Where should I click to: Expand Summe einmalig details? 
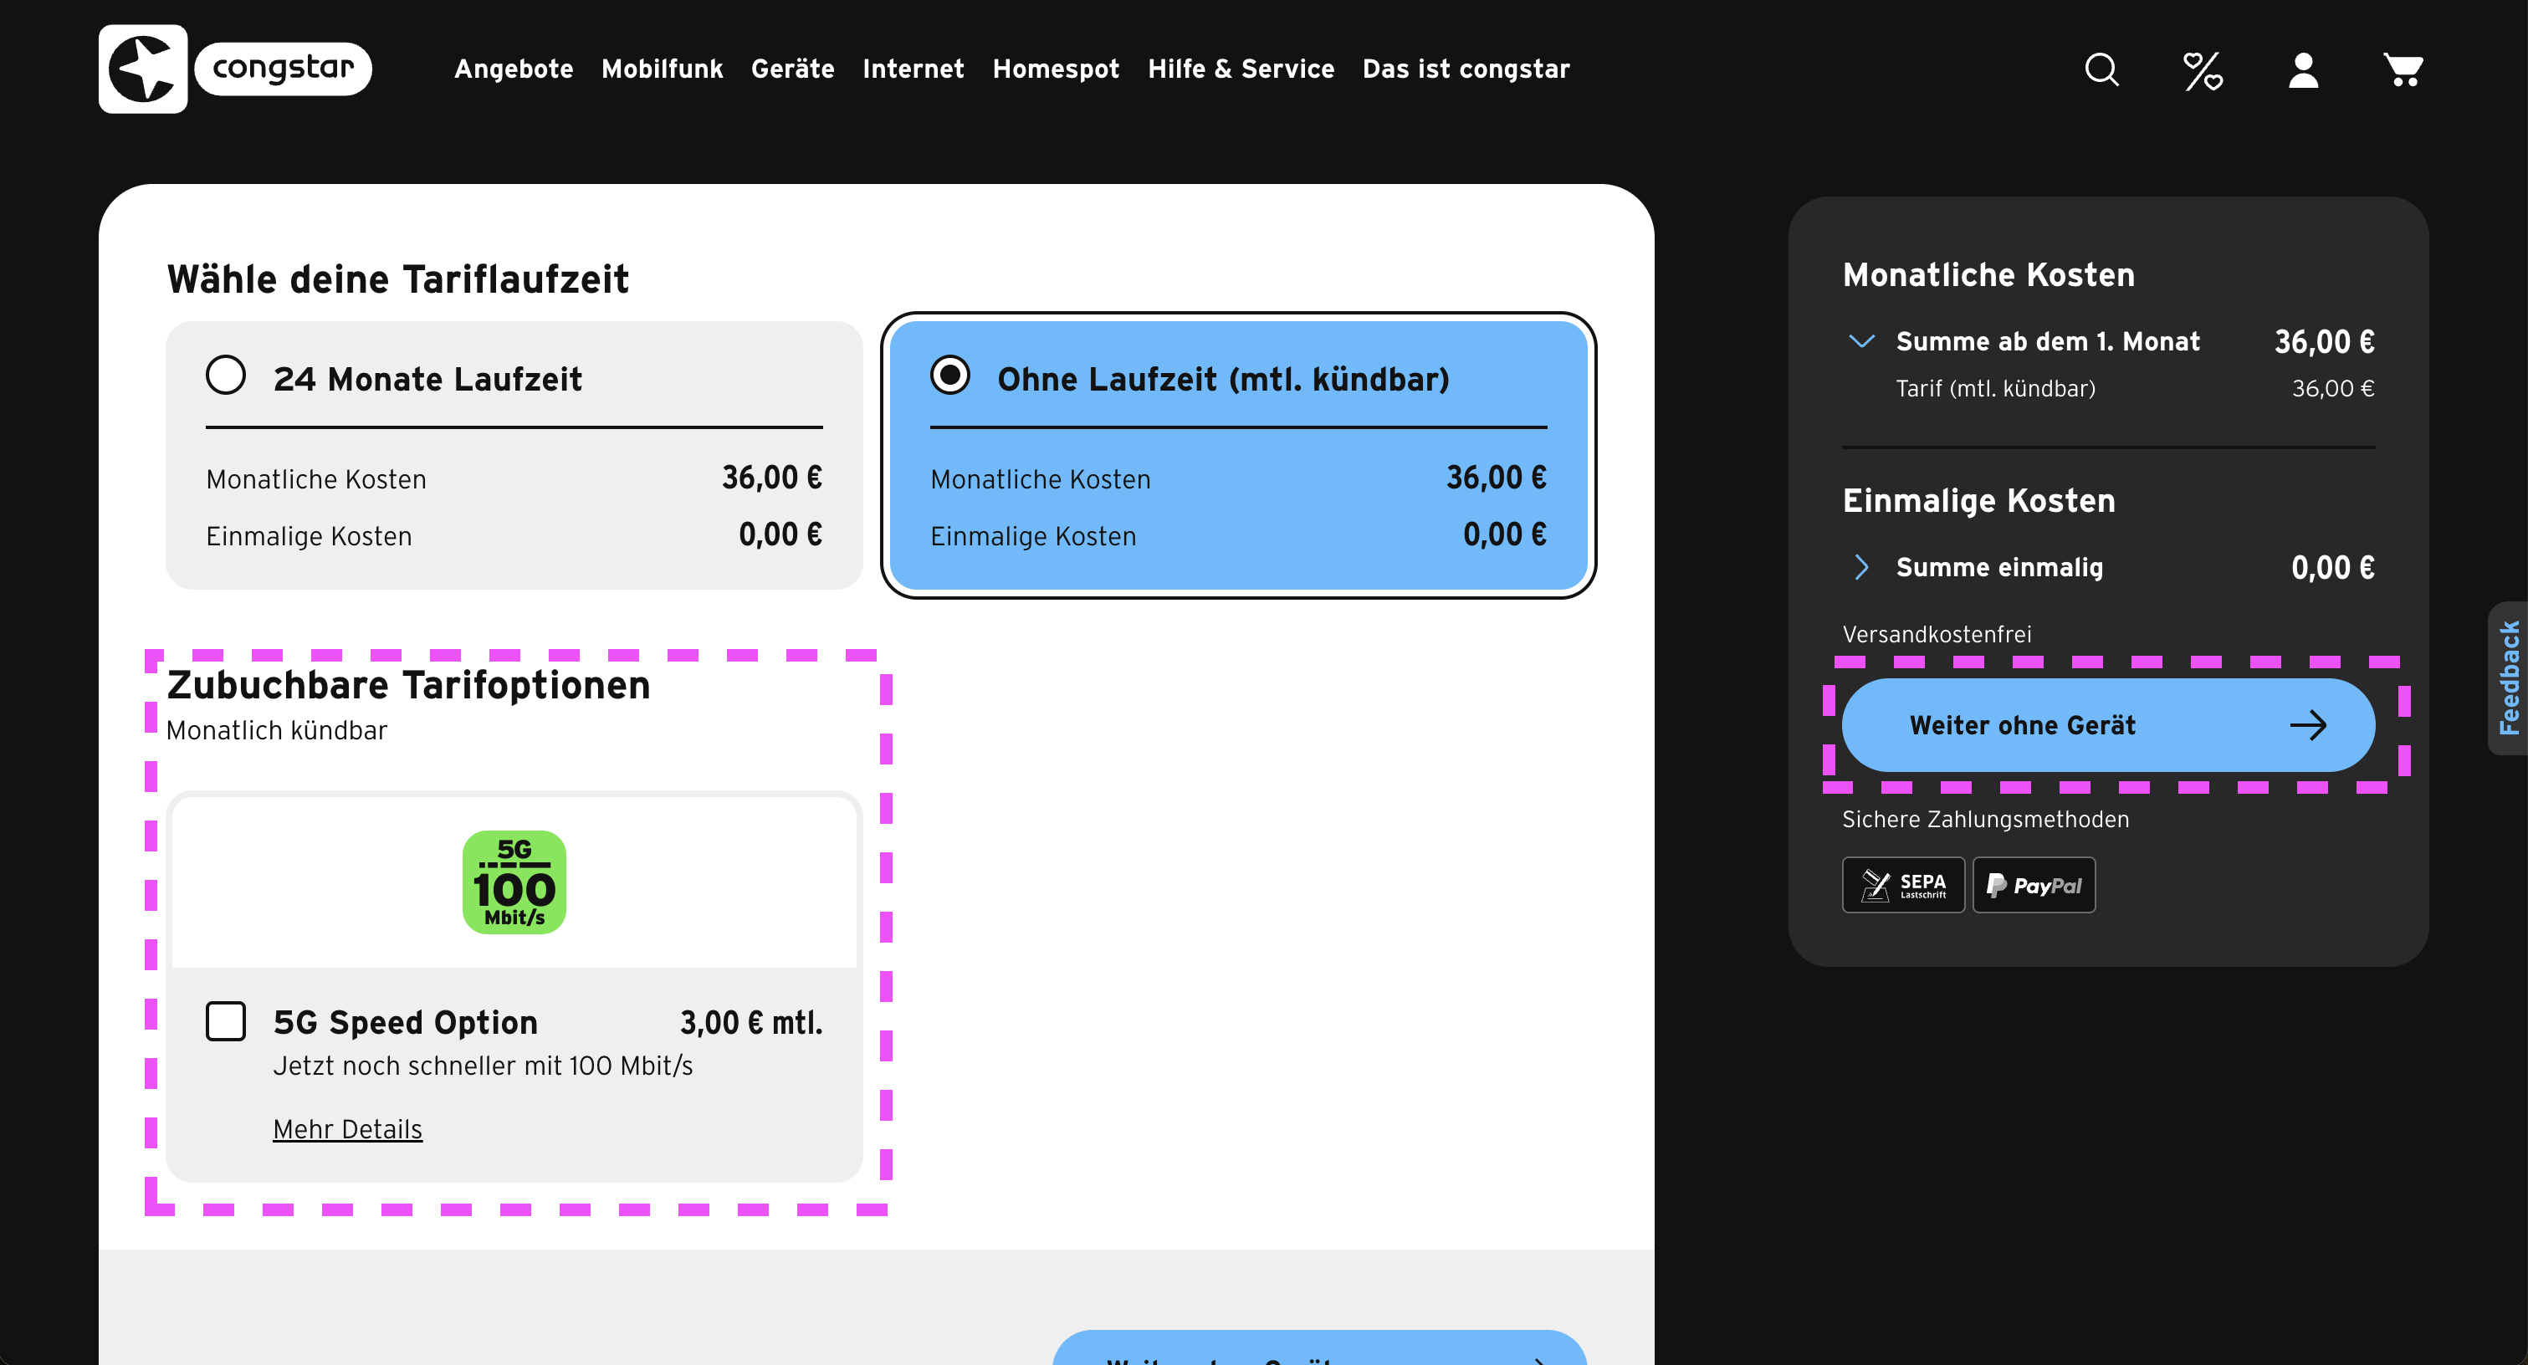1860,567
